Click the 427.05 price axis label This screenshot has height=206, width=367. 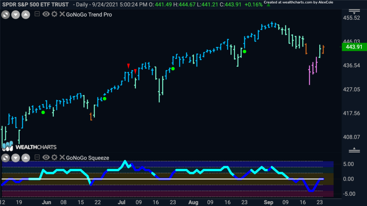pyautogui.click(x=351, y=89)
